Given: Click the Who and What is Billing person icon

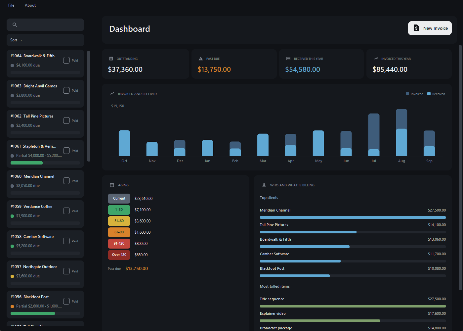Looking at the screenshot, I should click(x=264, y=185).
